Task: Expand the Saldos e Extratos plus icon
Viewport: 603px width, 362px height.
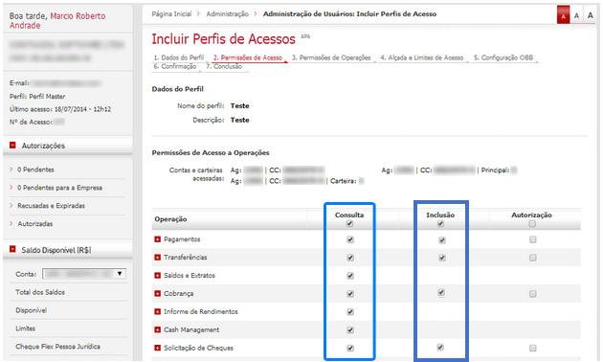Action: (157, 276)
